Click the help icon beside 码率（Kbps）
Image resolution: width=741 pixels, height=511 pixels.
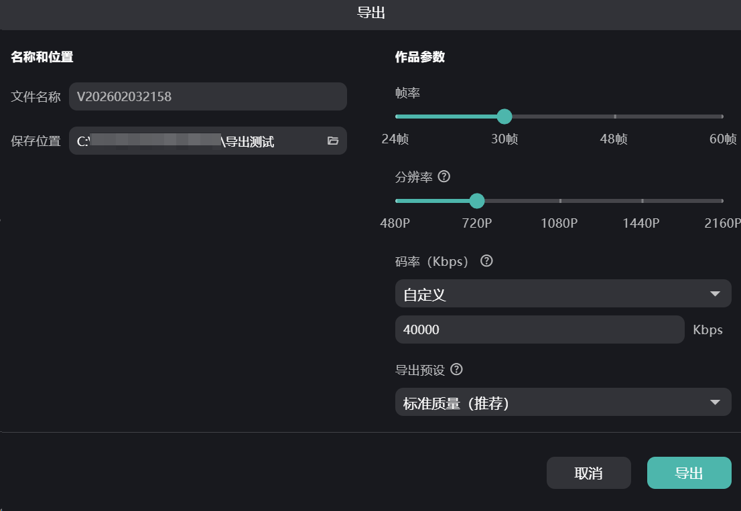[487, 261]
